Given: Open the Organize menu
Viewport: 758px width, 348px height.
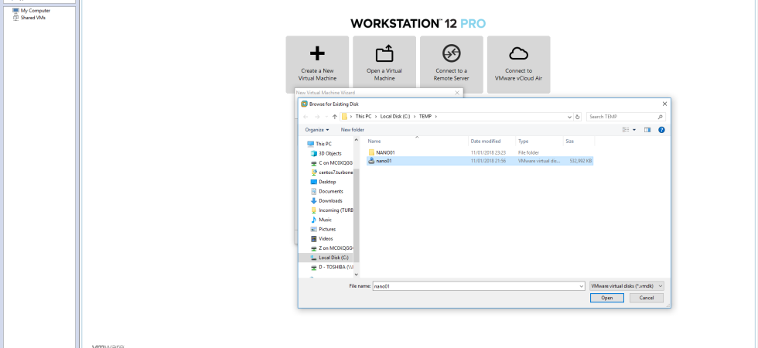Looking at the screenshot, I should pyautogui.click(x=316, y=130).
